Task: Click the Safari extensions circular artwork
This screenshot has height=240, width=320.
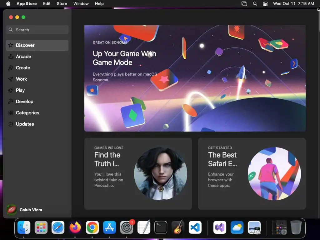Action: coord(274,174)
